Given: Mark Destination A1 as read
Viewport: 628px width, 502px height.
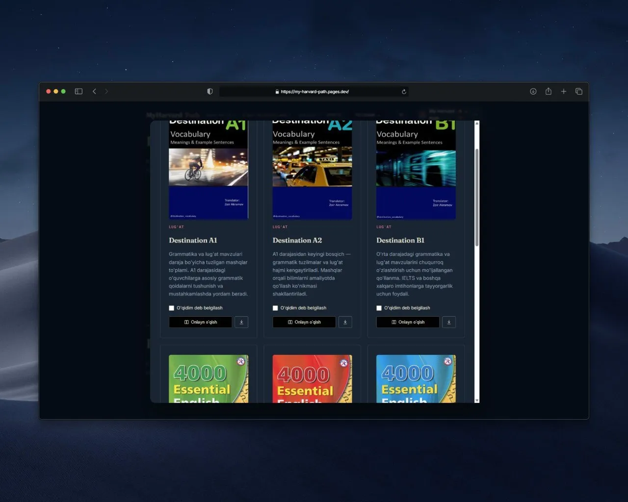Looking at the screenshot, I should click(x=172, y=308).
